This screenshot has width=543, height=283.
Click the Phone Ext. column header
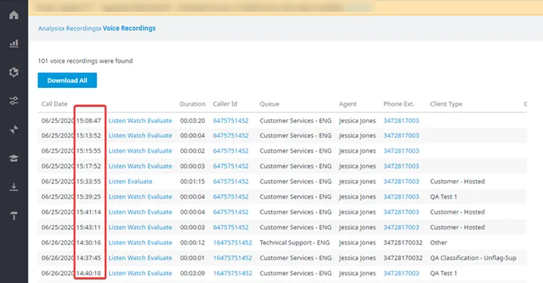click(x=399, y=104)
